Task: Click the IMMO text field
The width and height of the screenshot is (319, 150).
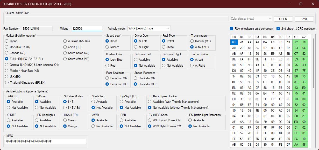Action: (x=46, y=141)
